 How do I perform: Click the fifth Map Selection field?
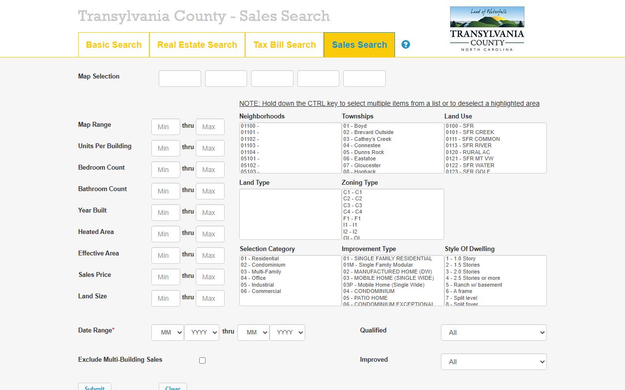click(364, 78)
